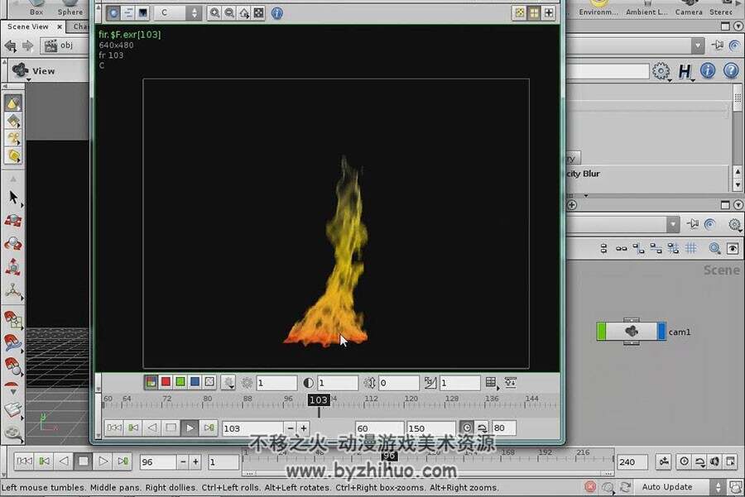Viewport: 745px width, 497px height.
Task: Open the MPlay LUT table menu
Action: [x=491, y=383]
